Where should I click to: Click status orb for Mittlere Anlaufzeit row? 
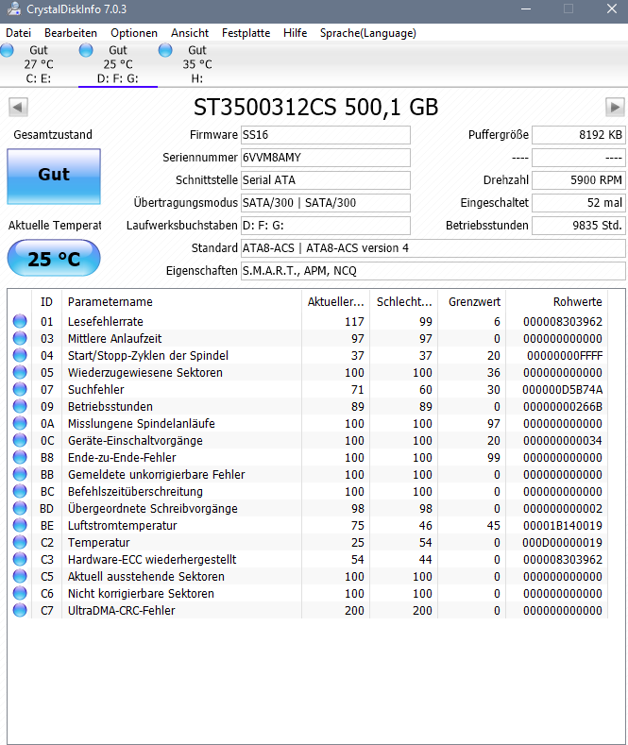(x=20, y=338)
